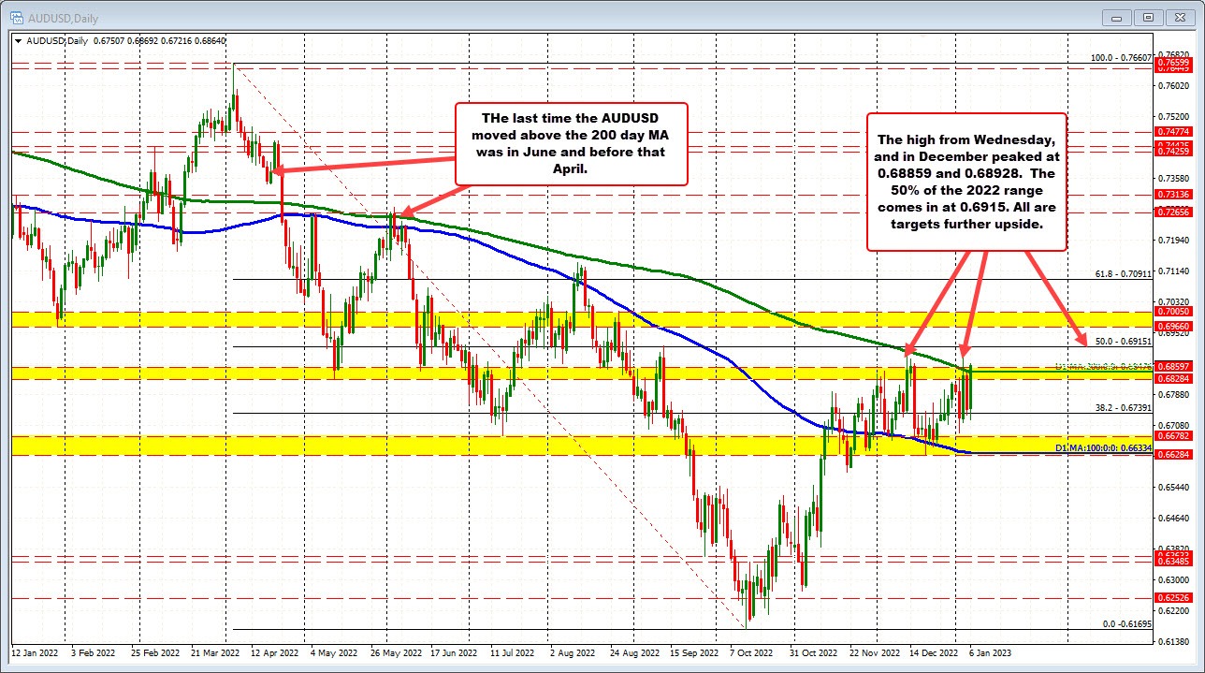
Task: Maximize the AUDUSD chart window
Action: pos(1149,17)
